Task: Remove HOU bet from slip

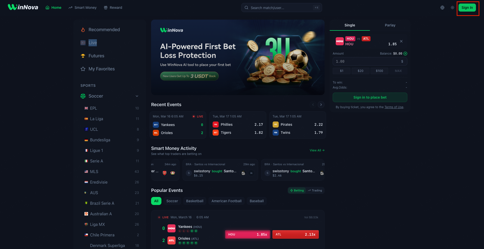Action: point(401,41)
